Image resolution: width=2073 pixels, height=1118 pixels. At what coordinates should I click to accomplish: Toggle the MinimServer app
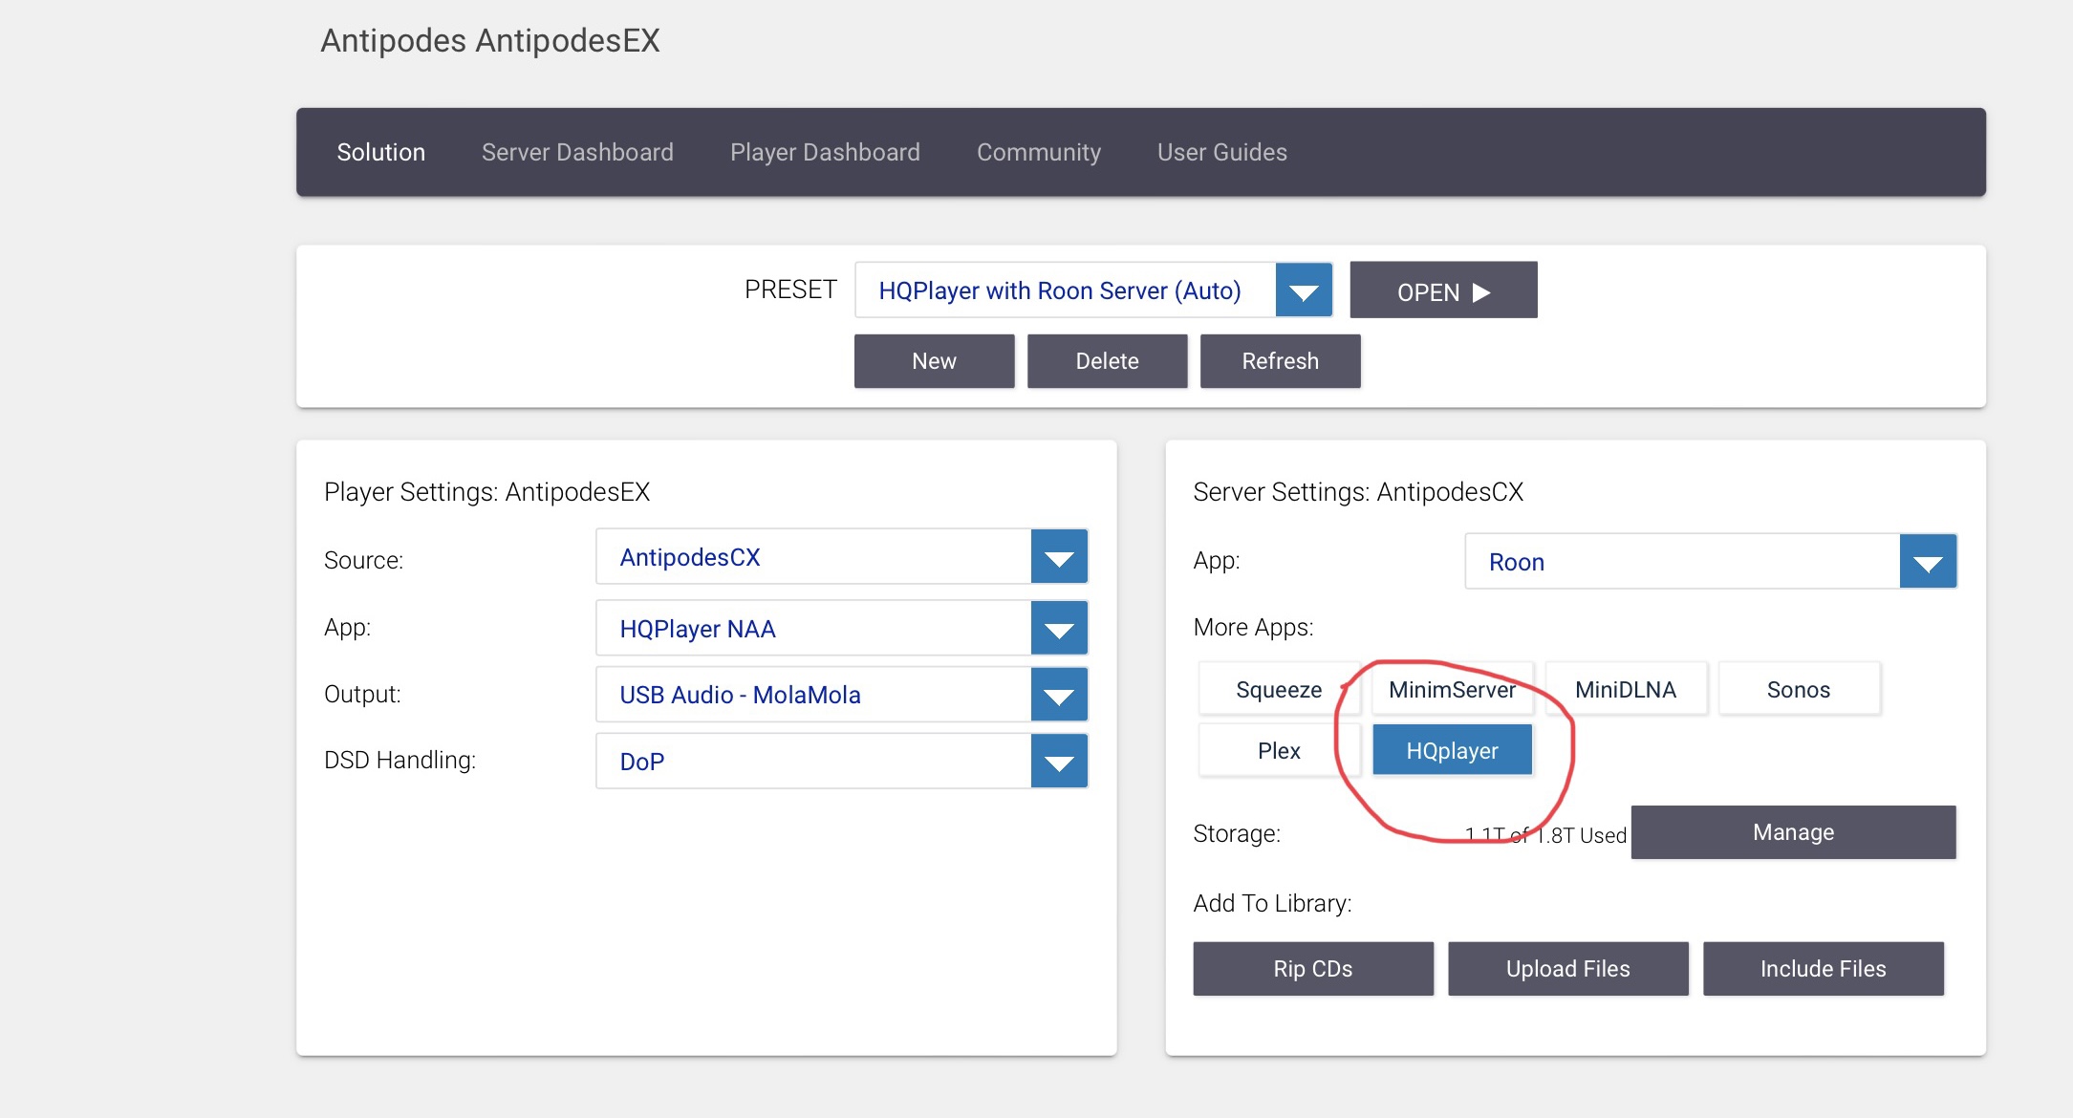1452,689
